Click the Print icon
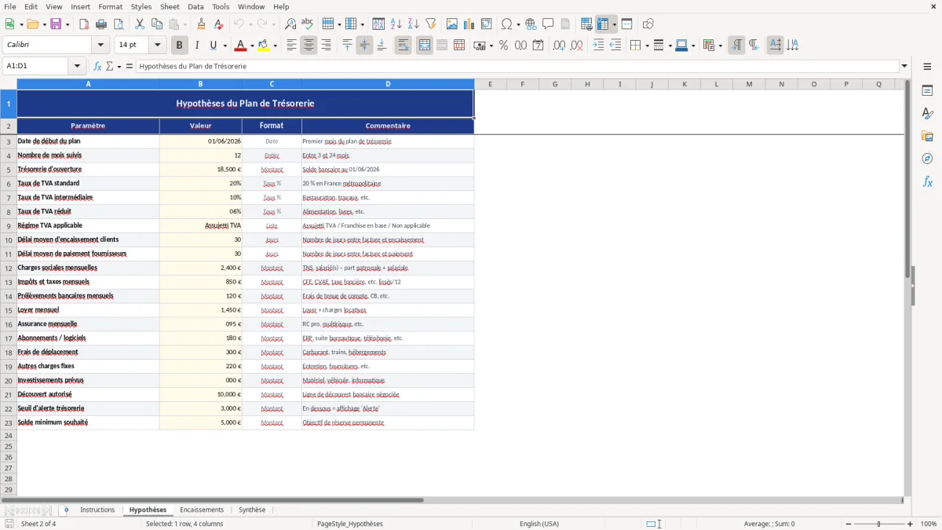 click(x=101, y=24)
